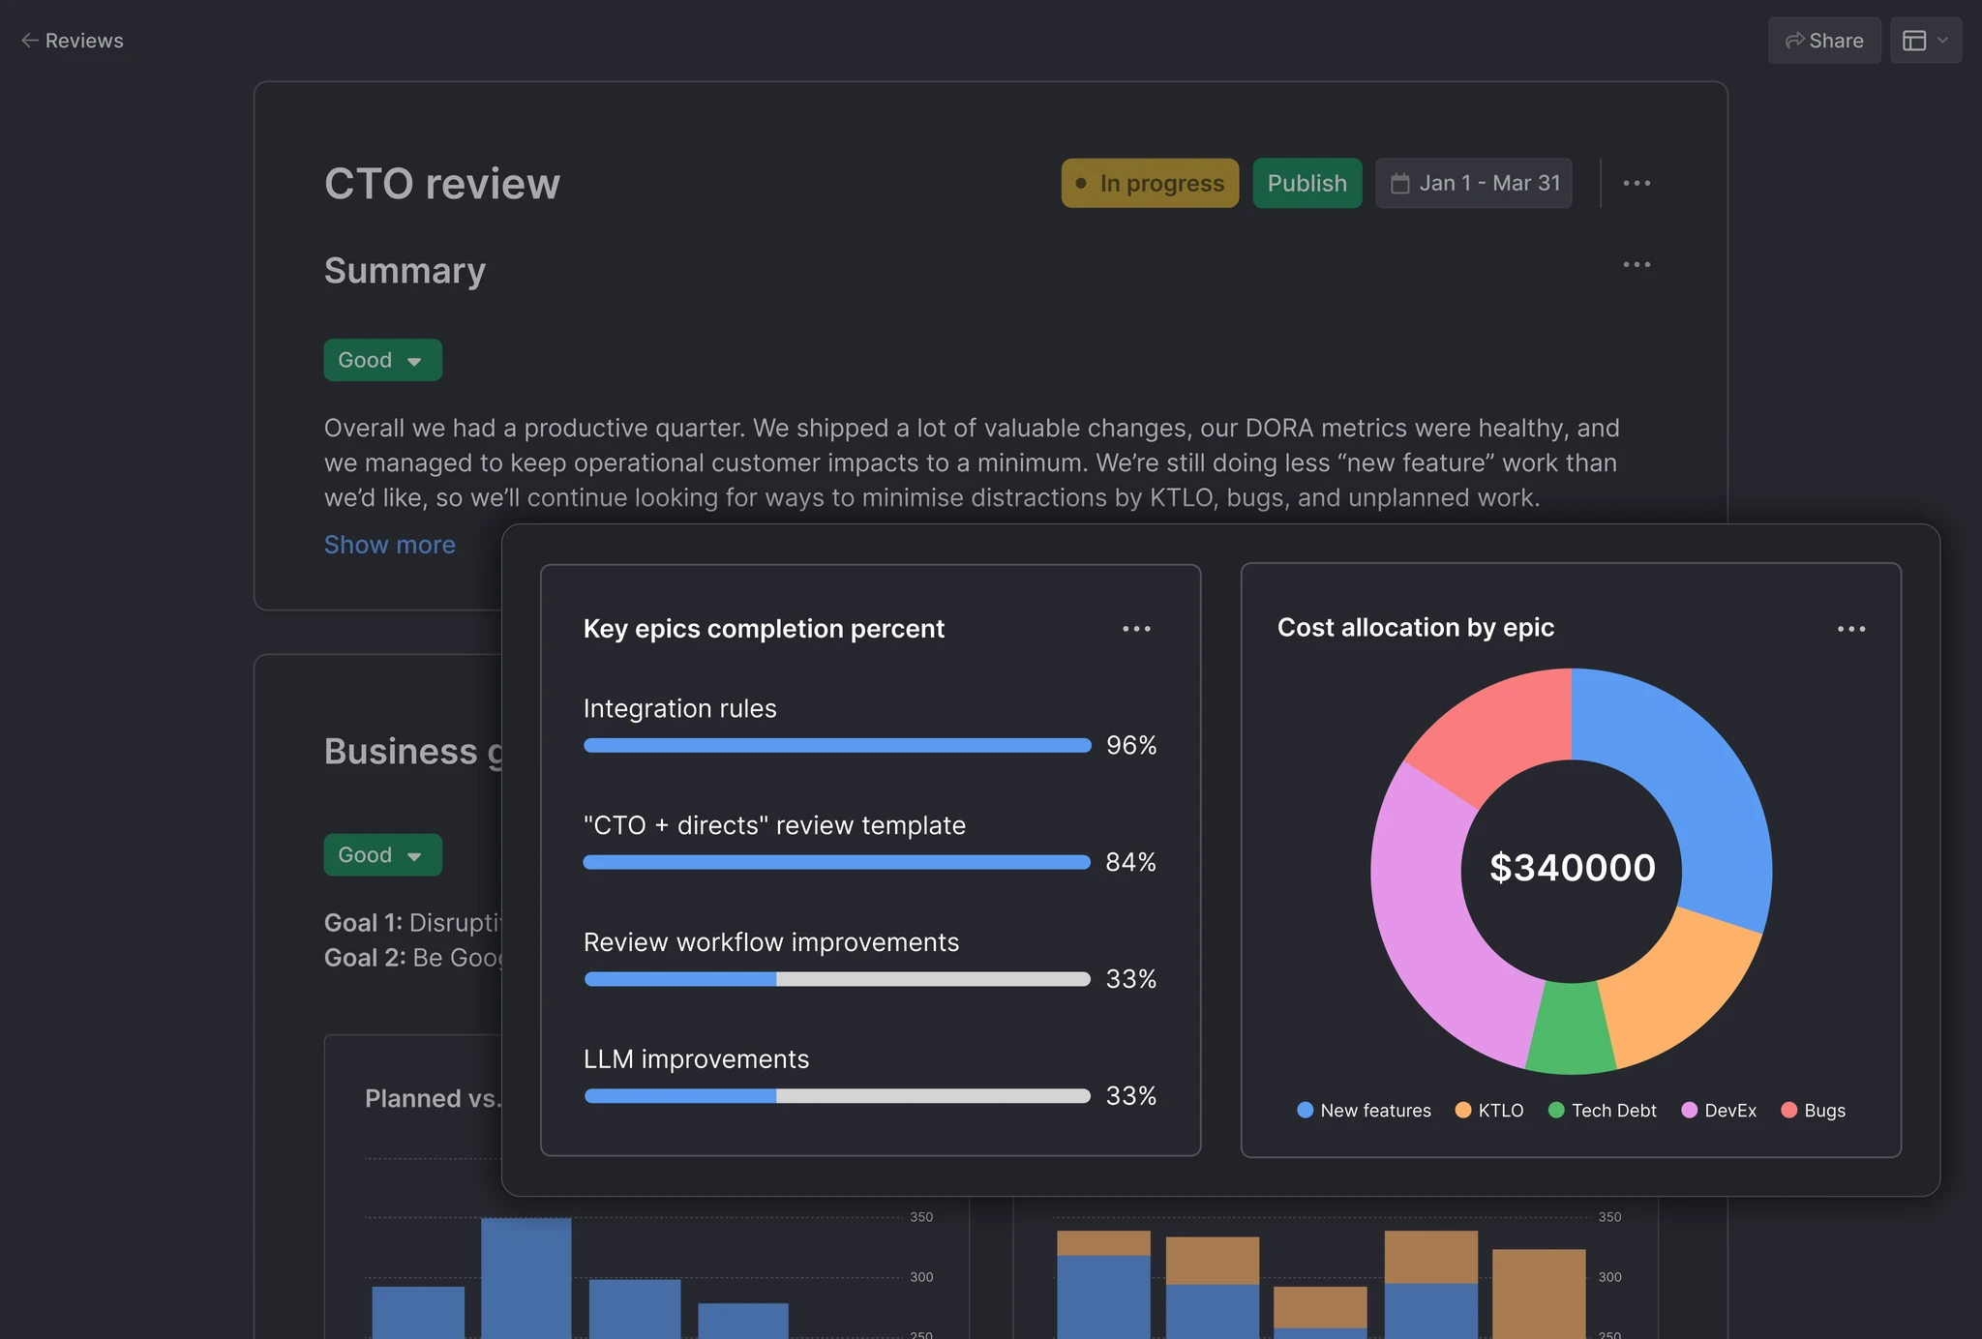
Task: Go back to Reviews
Action: 73,41
